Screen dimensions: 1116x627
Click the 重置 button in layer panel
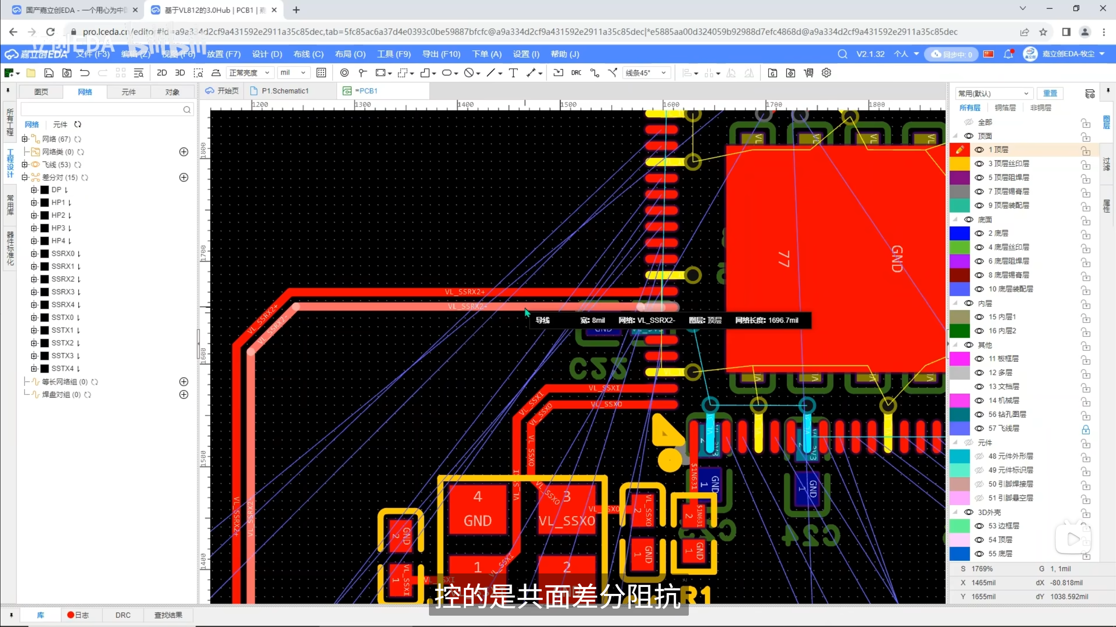point(1050,93)
